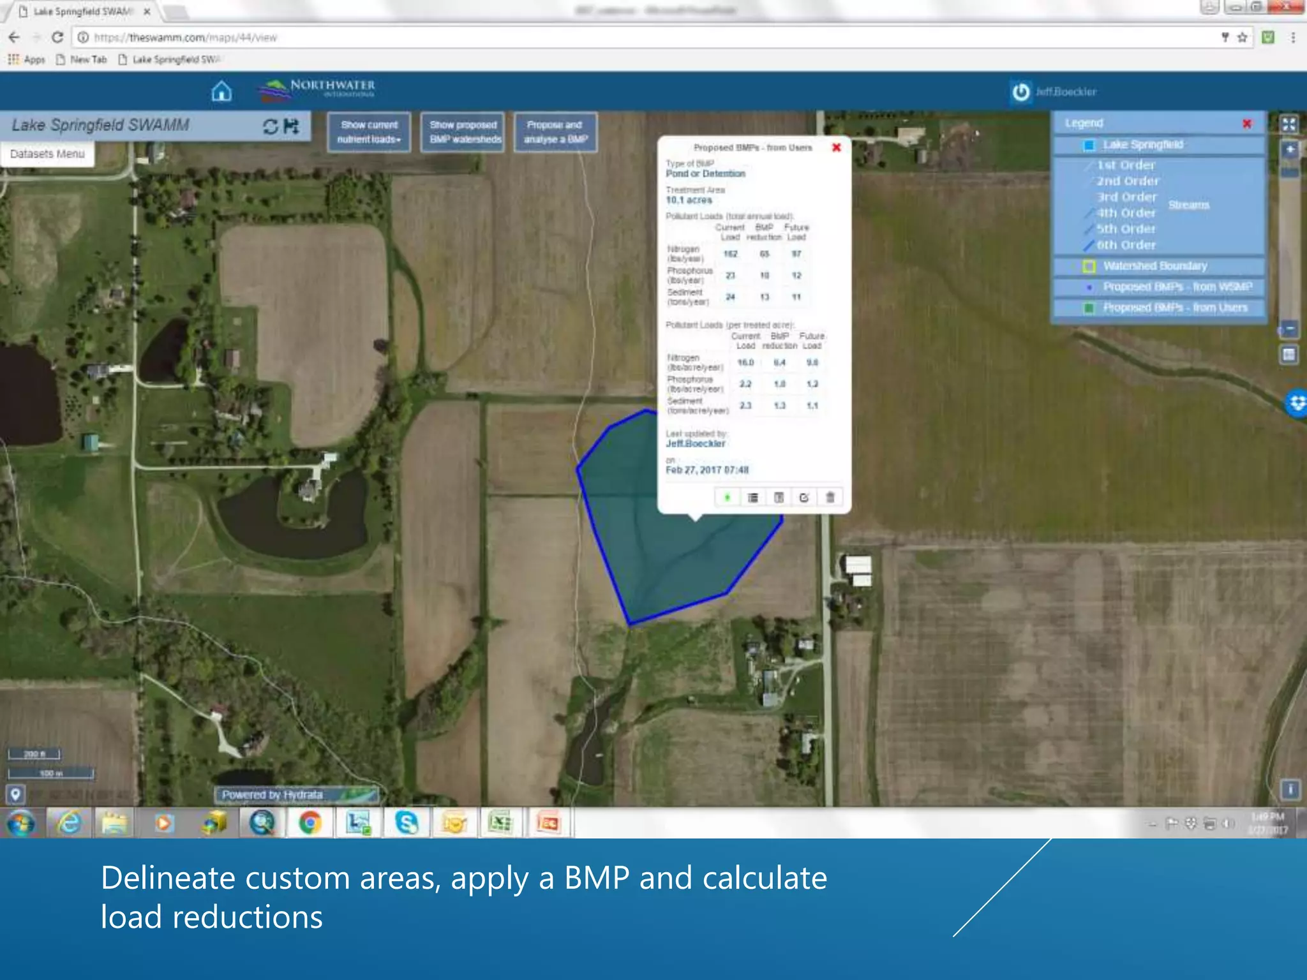This screenshot has height=980, width=1307.
Task: Zoom in on the map
Action: (x=1290, y=150)
